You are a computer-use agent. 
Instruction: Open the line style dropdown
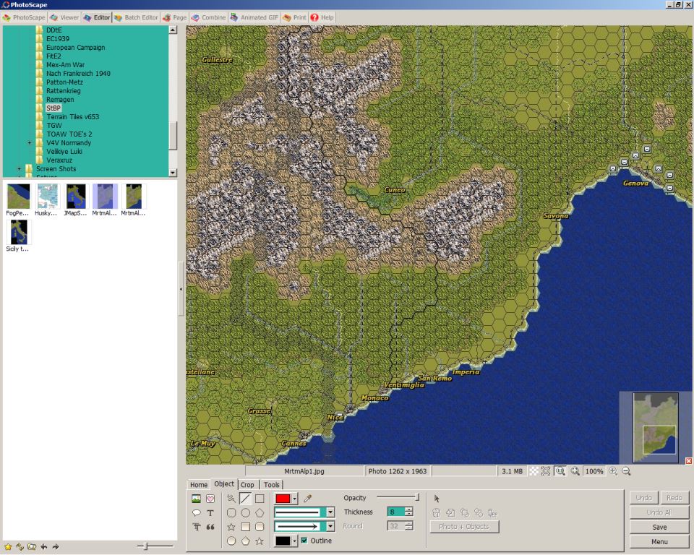pos(330,512)
